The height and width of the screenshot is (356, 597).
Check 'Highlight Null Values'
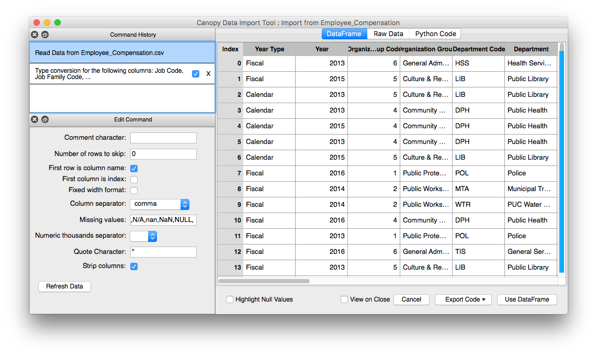pyautogui.click(x=230, y=299)
